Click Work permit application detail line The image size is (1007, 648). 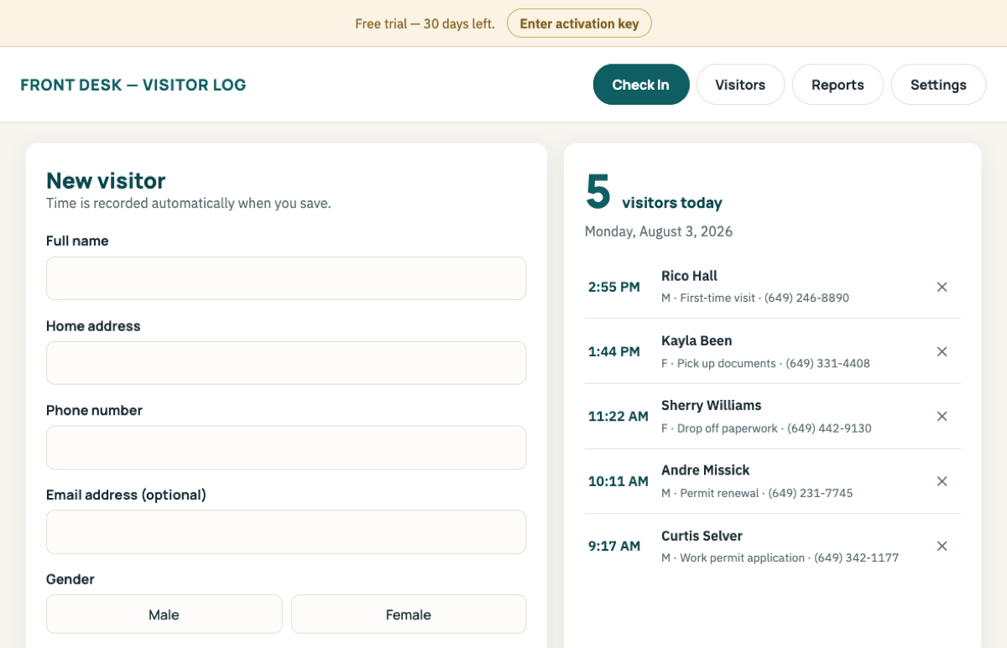[x=780, y=557]
